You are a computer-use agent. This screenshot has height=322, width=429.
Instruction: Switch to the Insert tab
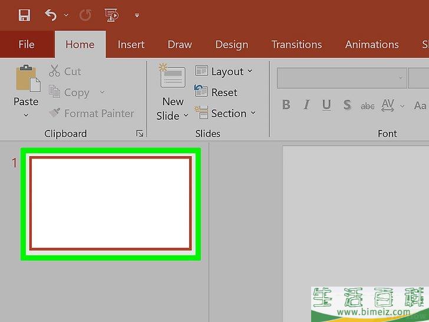tap(131, 44)
